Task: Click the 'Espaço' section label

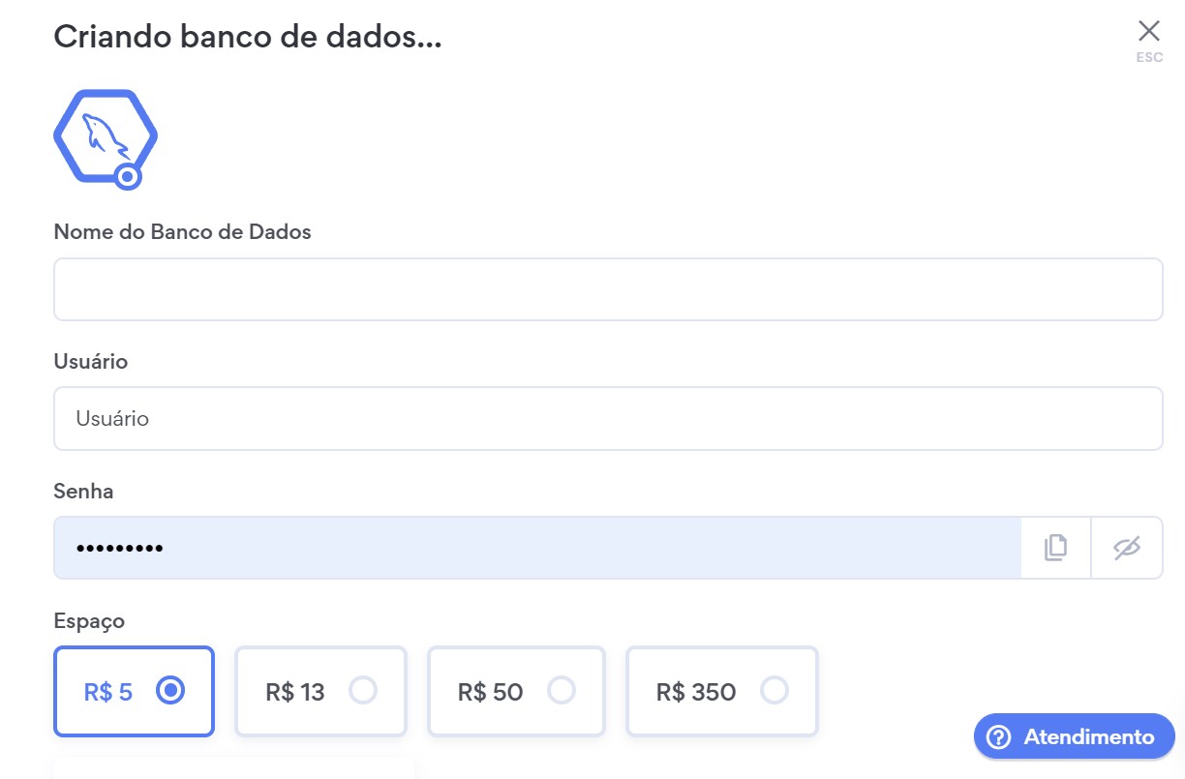Action: 89,621
